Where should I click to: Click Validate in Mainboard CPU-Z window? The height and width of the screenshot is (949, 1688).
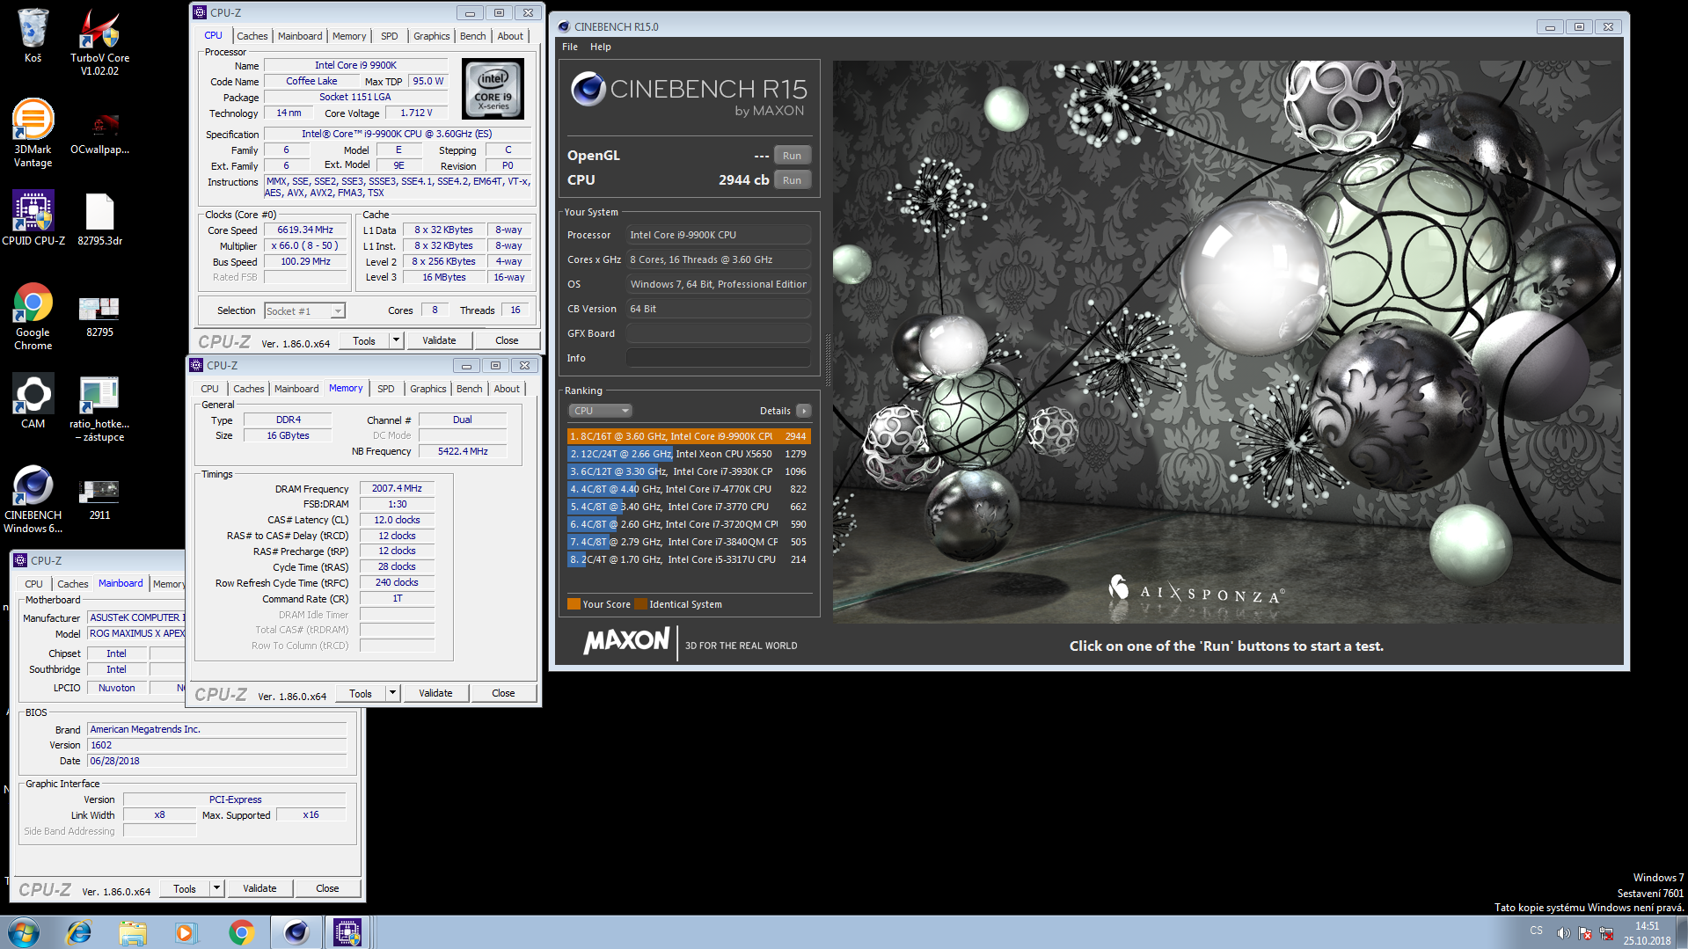pos(259,888)
